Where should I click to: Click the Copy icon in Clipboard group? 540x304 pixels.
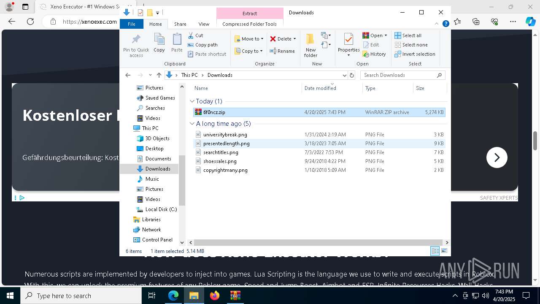click(159, 40)
